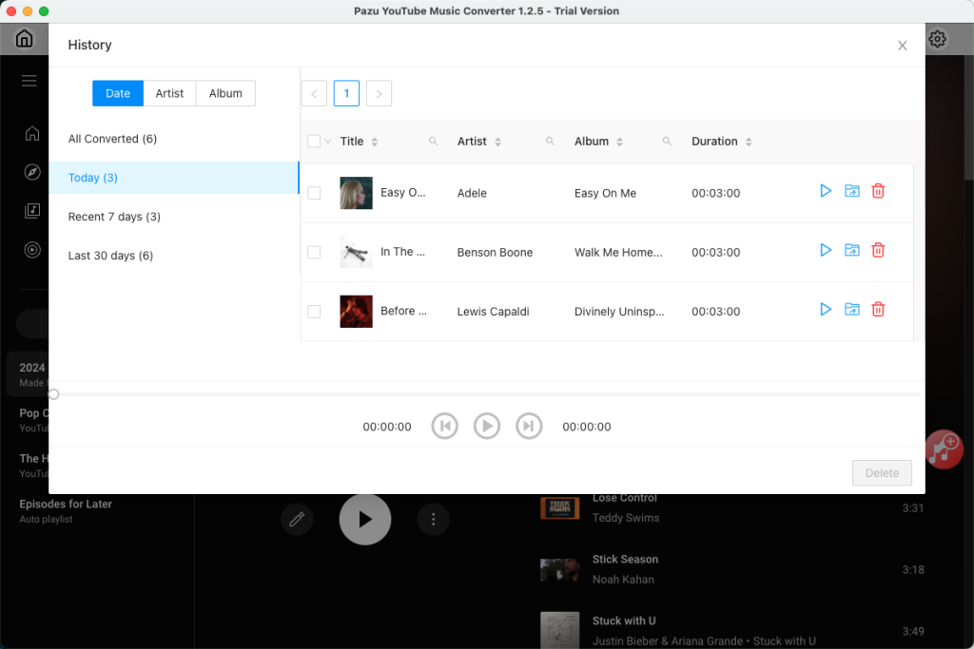Switch to the Album tab
Screen dimensions: 974x649
[224, 93]
